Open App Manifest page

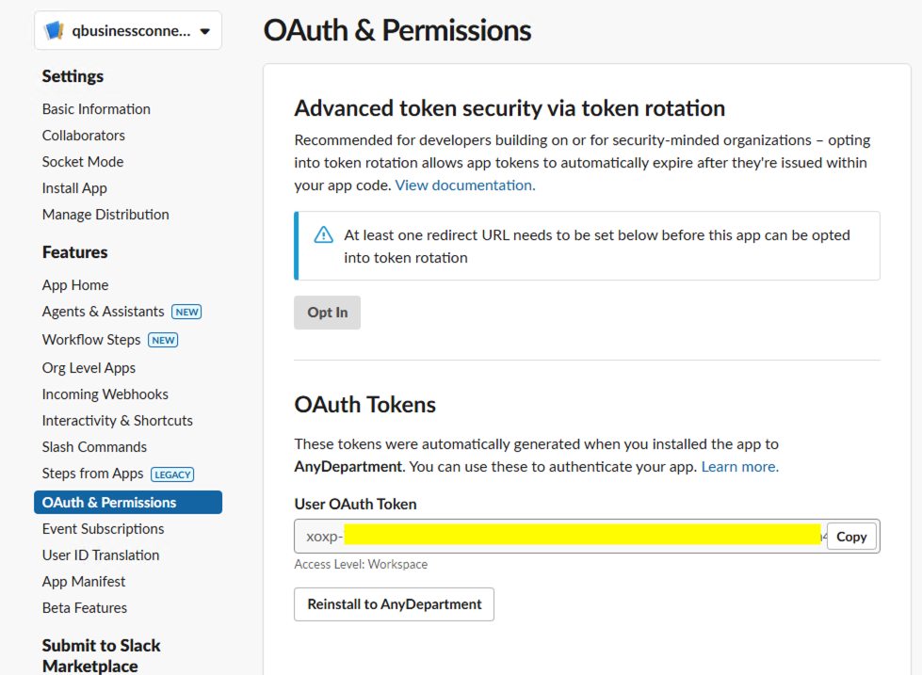pos(84,582)
